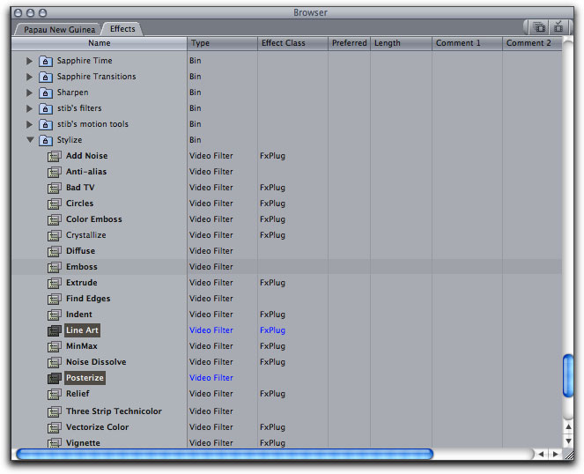584x474 pixels.
Task: Click the Bad TV filter icon
Action: point(54,188)
